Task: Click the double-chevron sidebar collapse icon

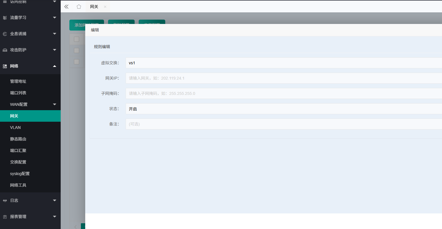Action: pyautogui.click(x=66, y=7)
